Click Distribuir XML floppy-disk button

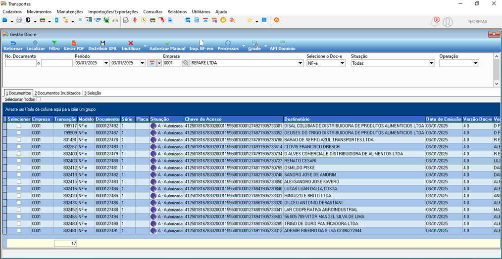(103, 46)
